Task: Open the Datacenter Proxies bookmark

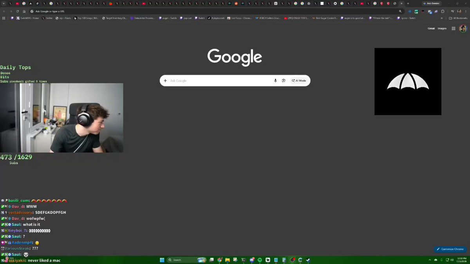Action: click(143, 18)
